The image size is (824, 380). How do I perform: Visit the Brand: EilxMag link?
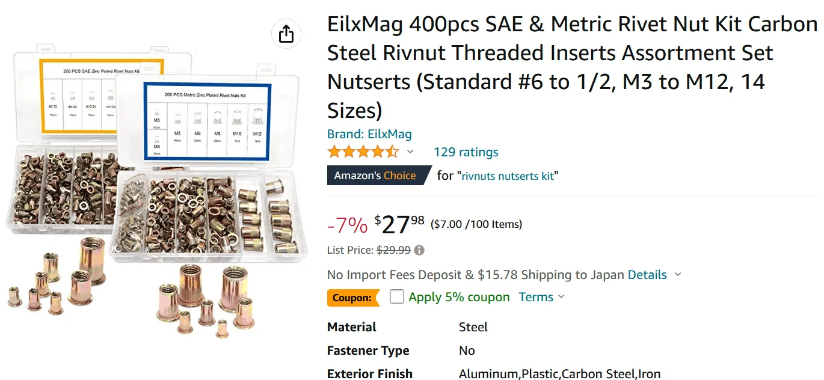(x=369, y=134)
